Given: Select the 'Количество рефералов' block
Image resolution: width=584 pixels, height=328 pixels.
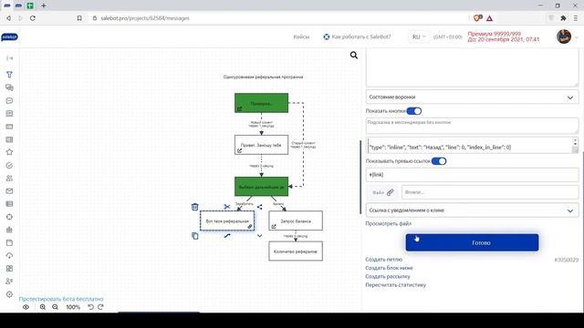Looking at the screenshot, I should click(x=296, y=251).
